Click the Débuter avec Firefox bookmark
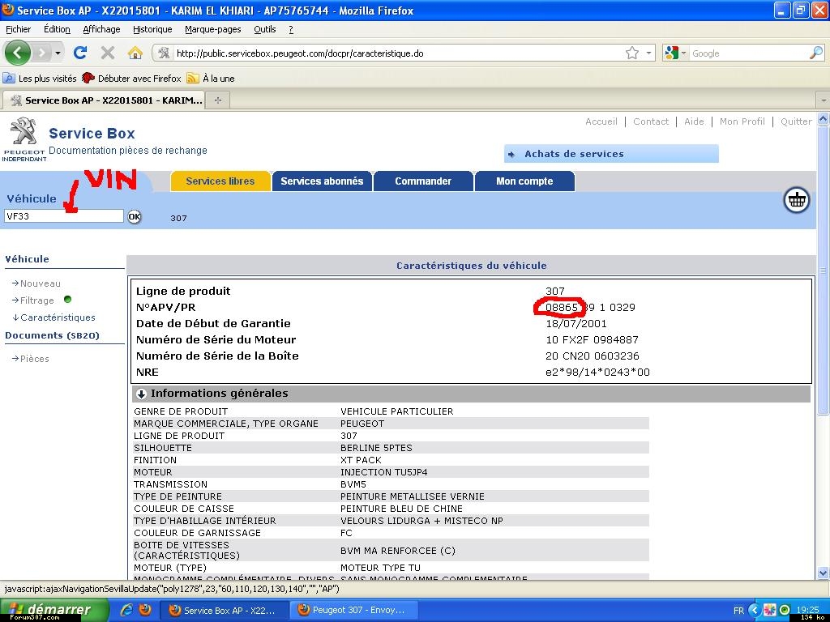The image size is (830, 622). click(132, 79)
